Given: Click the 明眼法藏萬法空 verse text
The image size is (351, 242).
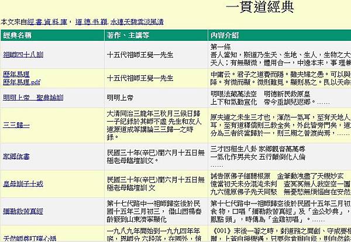Looking at the screenshot, I should pos(270,98).
